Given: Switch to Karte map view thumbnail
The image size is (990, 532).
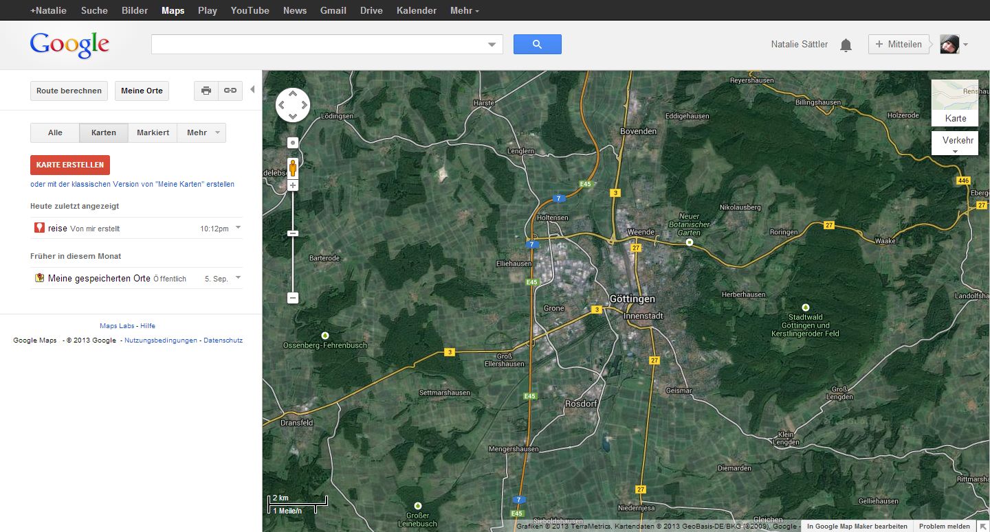Looking at the screenshot, I should pos(954,103).
